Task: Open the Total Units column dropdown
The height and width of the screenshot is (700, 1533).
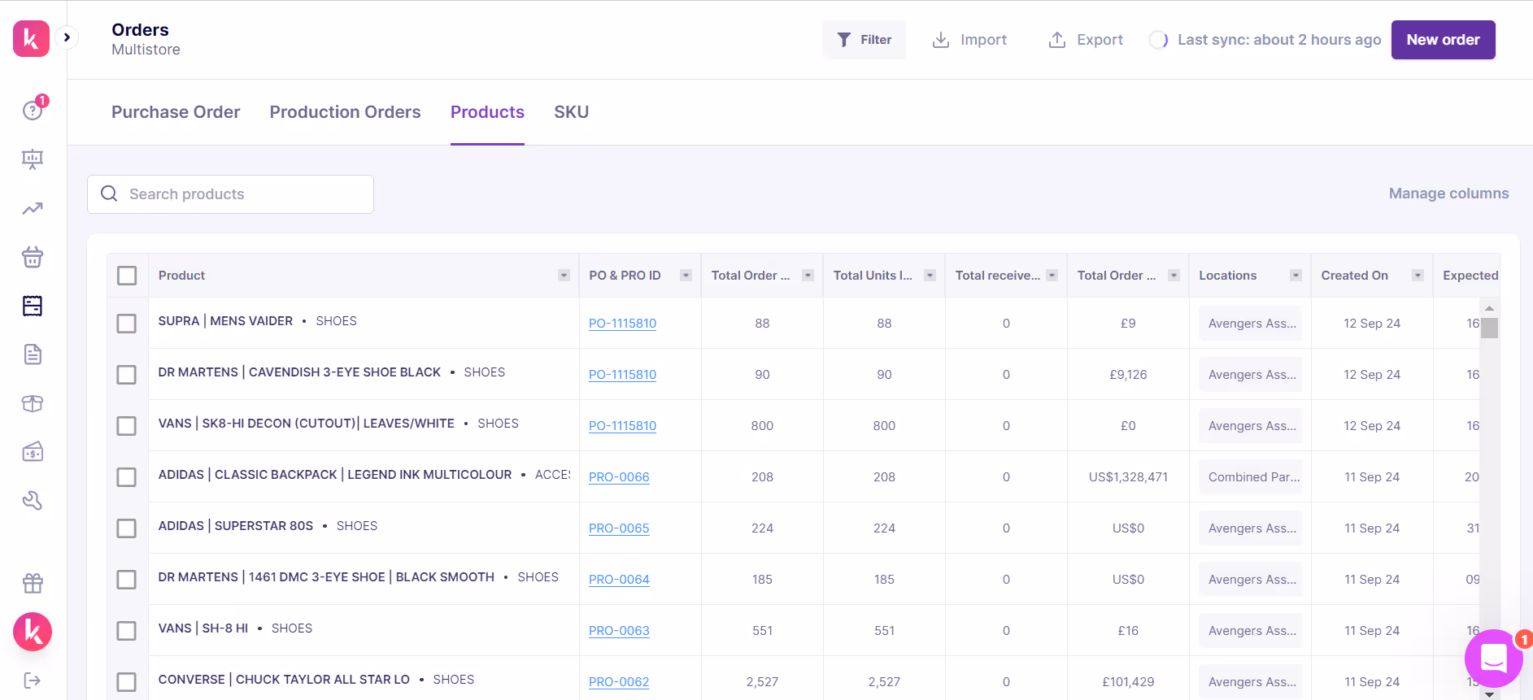Action: click(x=930, y=276)
